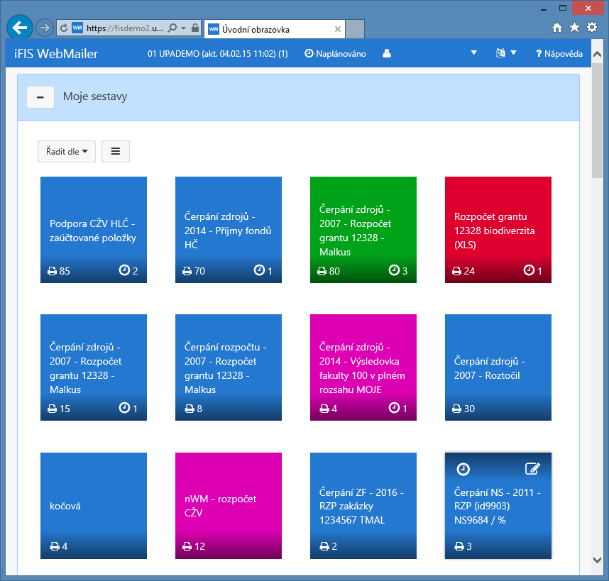The width and height of the screenshot is (609, 581).
Task: Click the print icon showing 3
Action: (x=459, y=546)
